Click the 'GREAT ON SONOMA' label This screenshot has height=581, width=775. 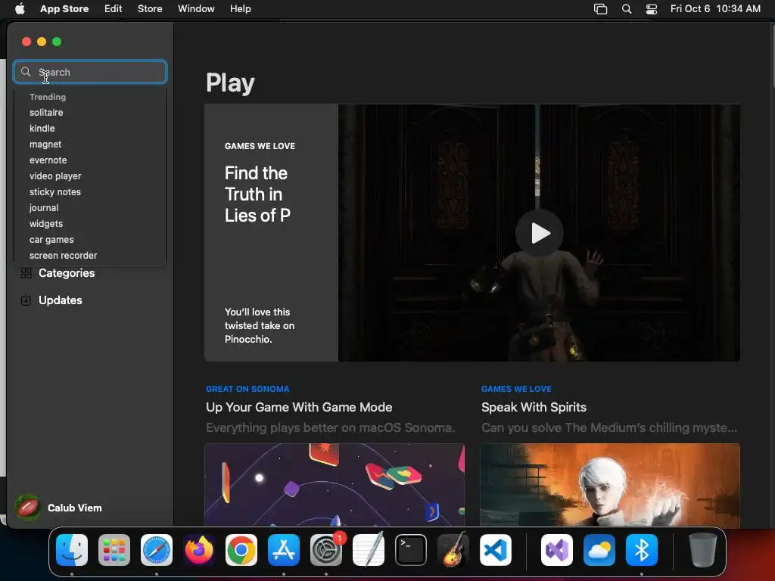coord(247,389)
